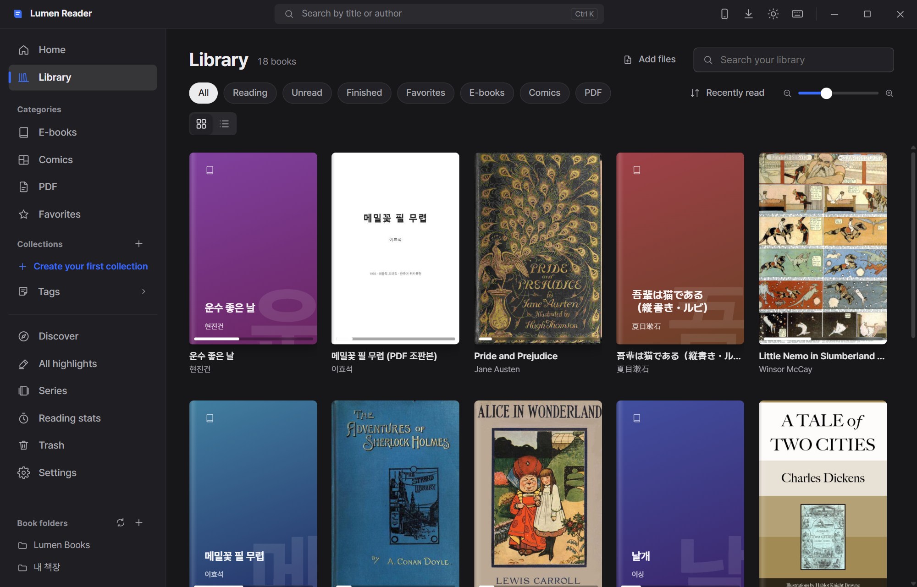Focus the Search by title or author box

point(439,14)
